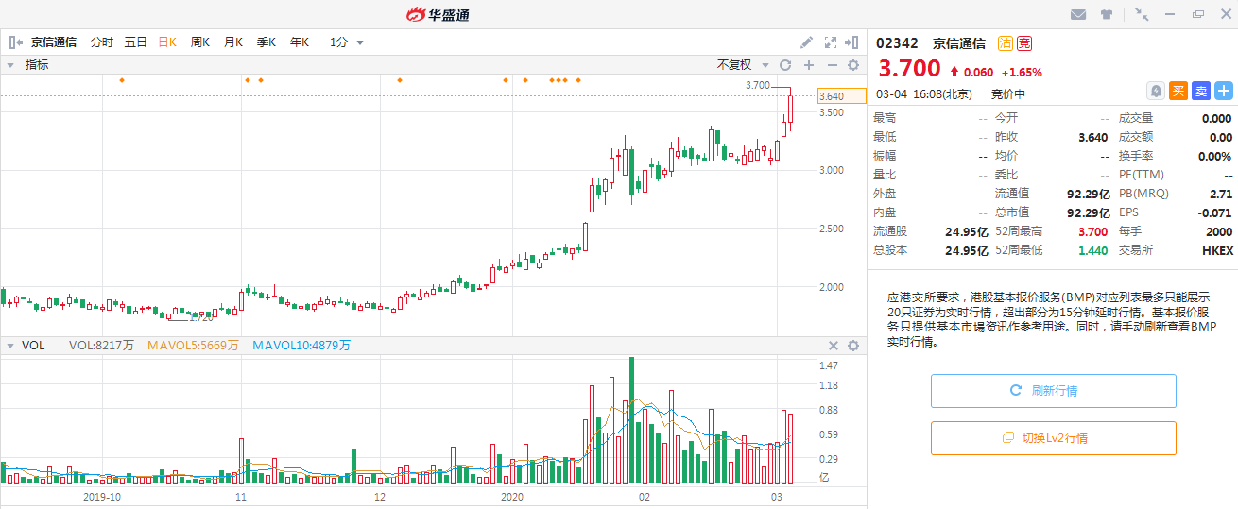Open the skin theme shirt icon
The height and width of the screenshot is (509, 1238).
1106,14
